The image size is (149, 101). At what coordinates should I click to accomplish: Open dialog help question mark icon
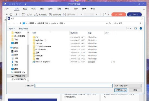point(141,28)
